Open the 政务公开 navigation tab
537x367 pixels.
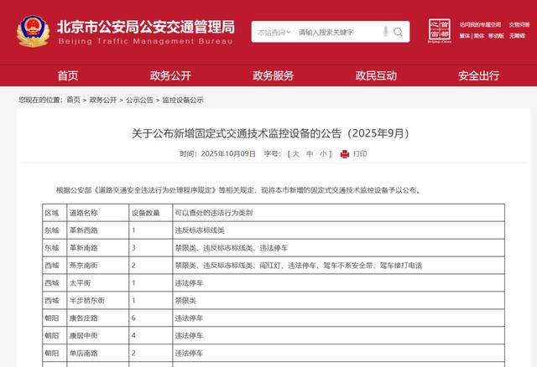(x=170, y=75)
